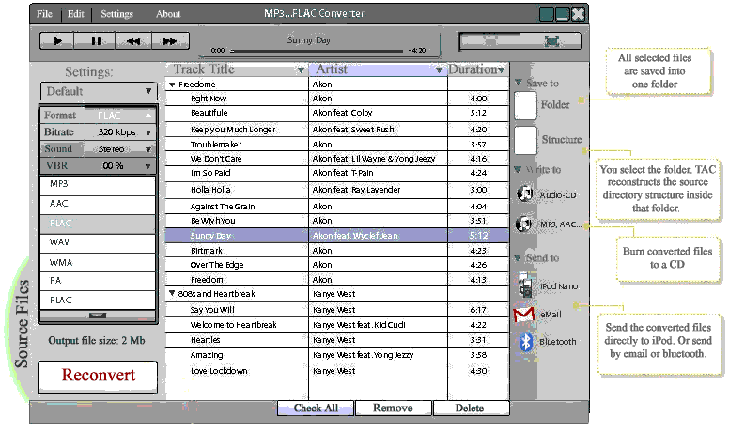Sort by Track Title column arrow

(301, 70)
